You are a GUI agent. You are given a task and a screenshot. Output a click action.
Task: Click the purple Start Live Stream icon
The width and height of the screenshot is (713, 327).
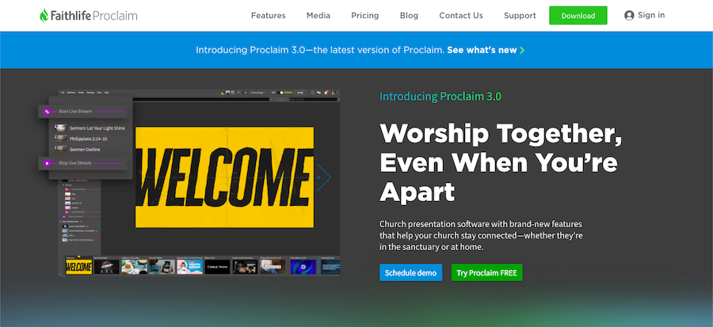click(47, 112)
